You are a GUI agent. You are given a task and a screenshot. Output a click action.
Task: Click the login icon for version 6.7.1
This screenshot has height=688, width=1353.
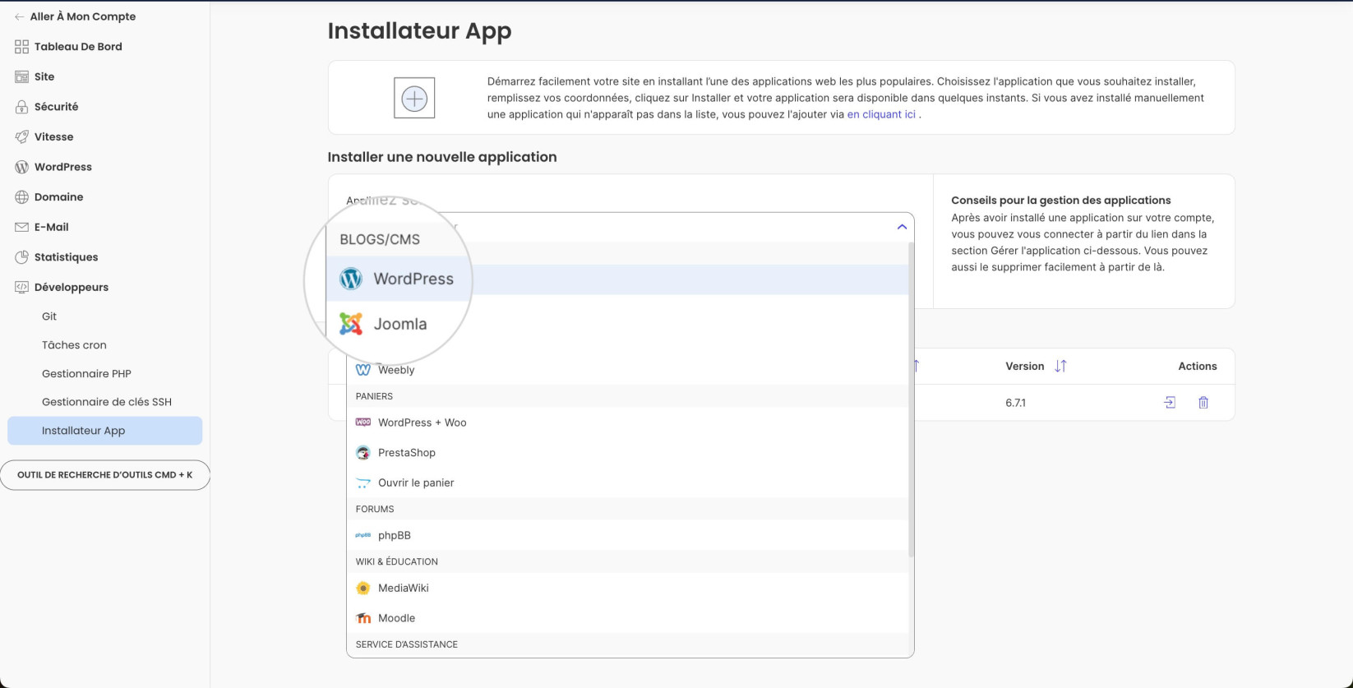tap(1170, 403)
